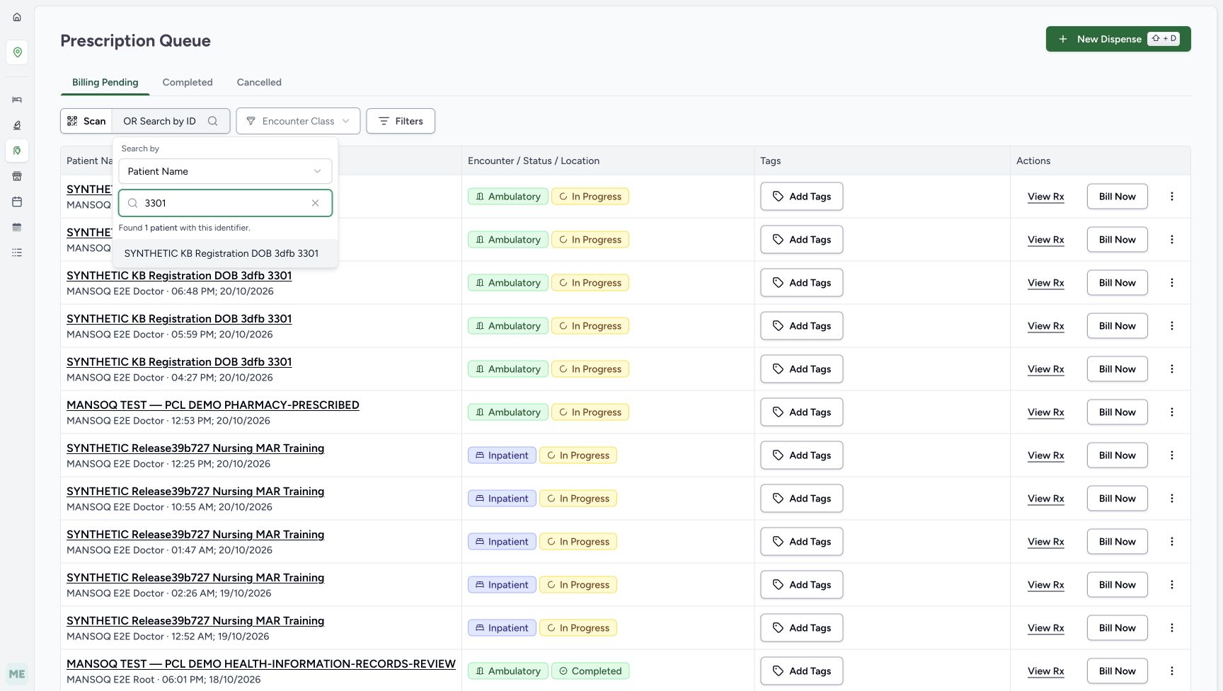
Task: Click the Scan QR button
Action: 86,121
